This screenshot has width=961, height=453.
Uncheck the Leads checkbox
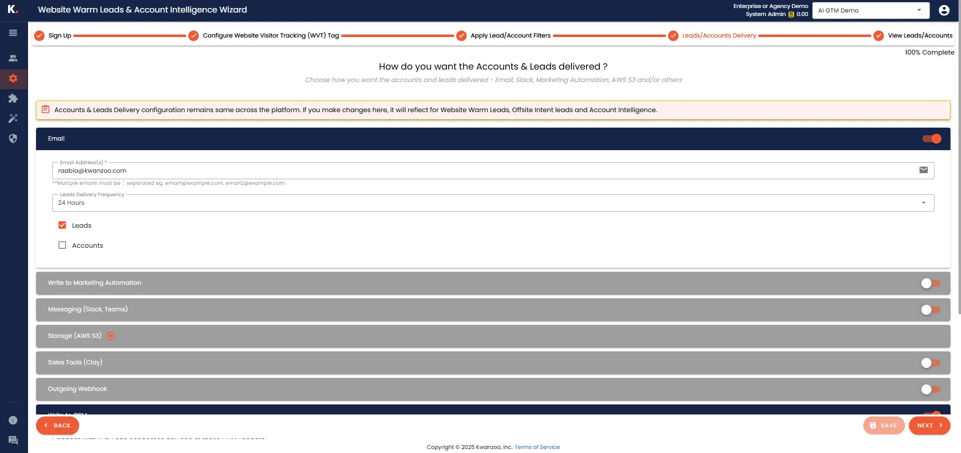(x=62, y=225)
